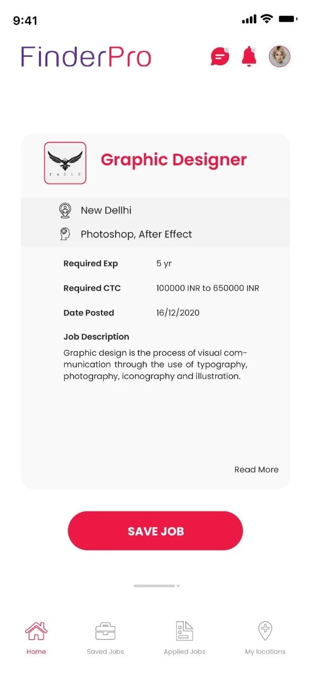Tap the Job Description heading

tap(96, 337)
